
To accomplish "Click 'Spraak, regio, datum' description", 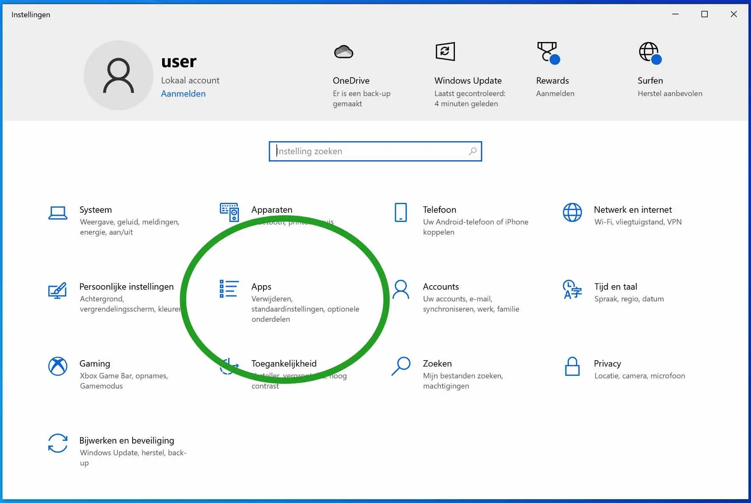I will pos(629,299).
